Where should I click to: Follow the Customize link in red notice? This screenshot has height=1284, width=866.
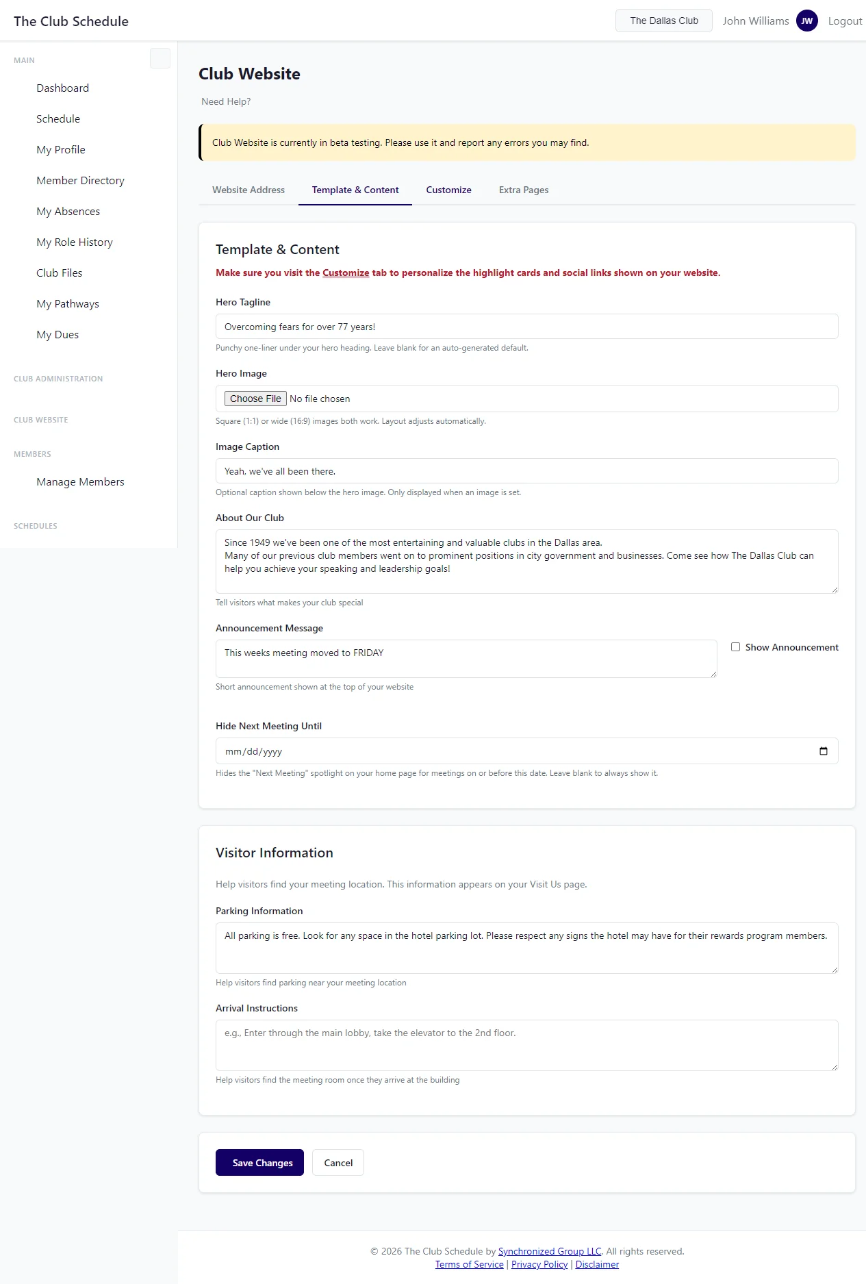[346, 273]
